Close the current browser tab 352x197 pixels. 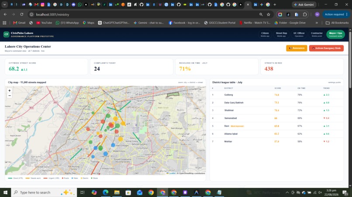tap(248, 4)
